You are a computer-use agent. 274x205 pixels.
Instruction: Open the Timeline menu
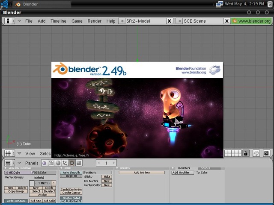(59, 21)
